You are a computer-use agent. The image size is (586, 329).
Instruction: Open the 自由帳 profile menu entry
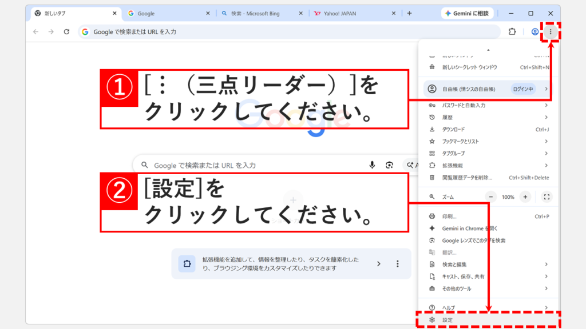click(x=488, y=89)
